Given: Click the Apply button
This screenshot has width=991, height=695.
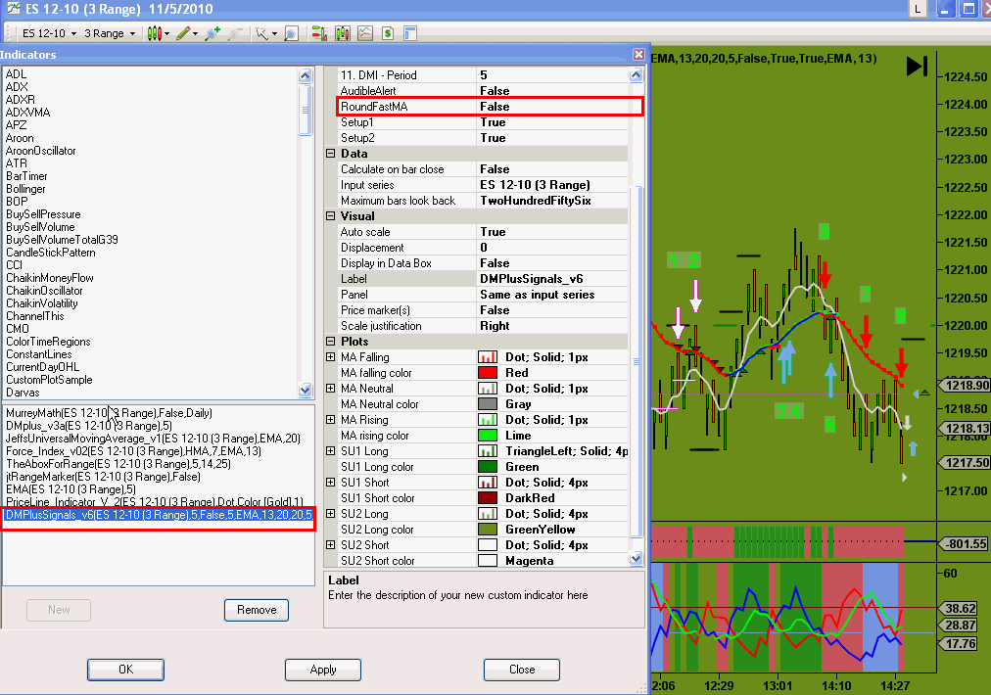Looking at the screenshot, I should click(323, 670).
